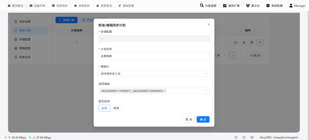Click the alarm icon beside 报警查询
Screen dimensions: 309x140
click(98, 6)
